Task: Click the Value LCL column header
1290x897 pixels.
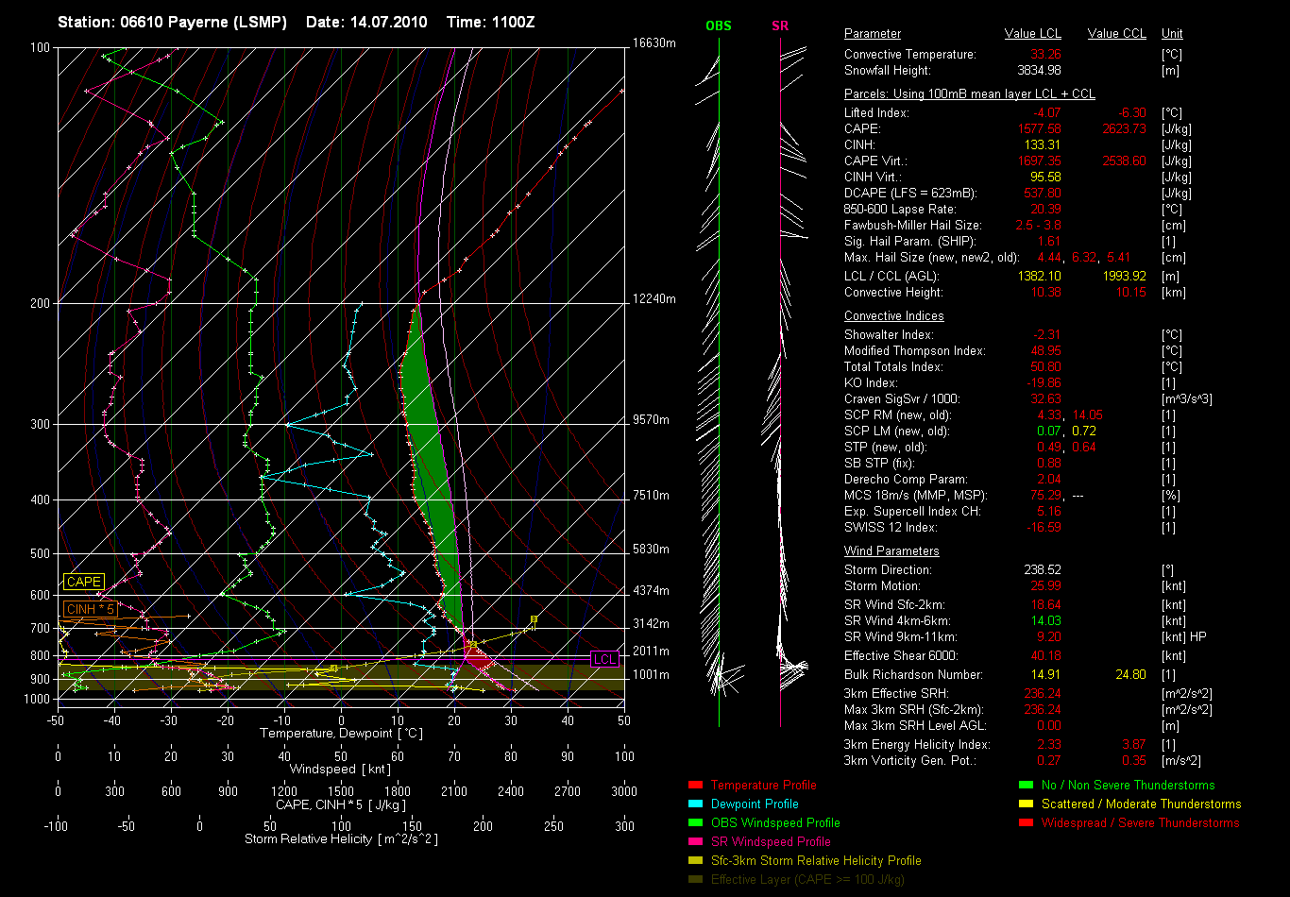Action: pos(1034,34)
